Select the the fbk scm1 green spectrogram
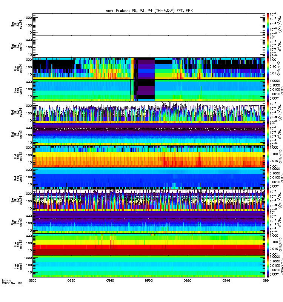283x302 pixels. click(x=149, y=267)
